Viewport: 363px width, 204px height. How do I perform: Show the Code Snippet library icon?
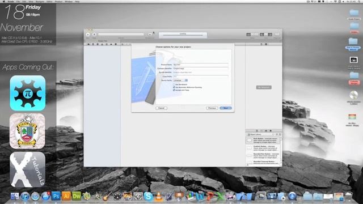(x=261, y=131)
